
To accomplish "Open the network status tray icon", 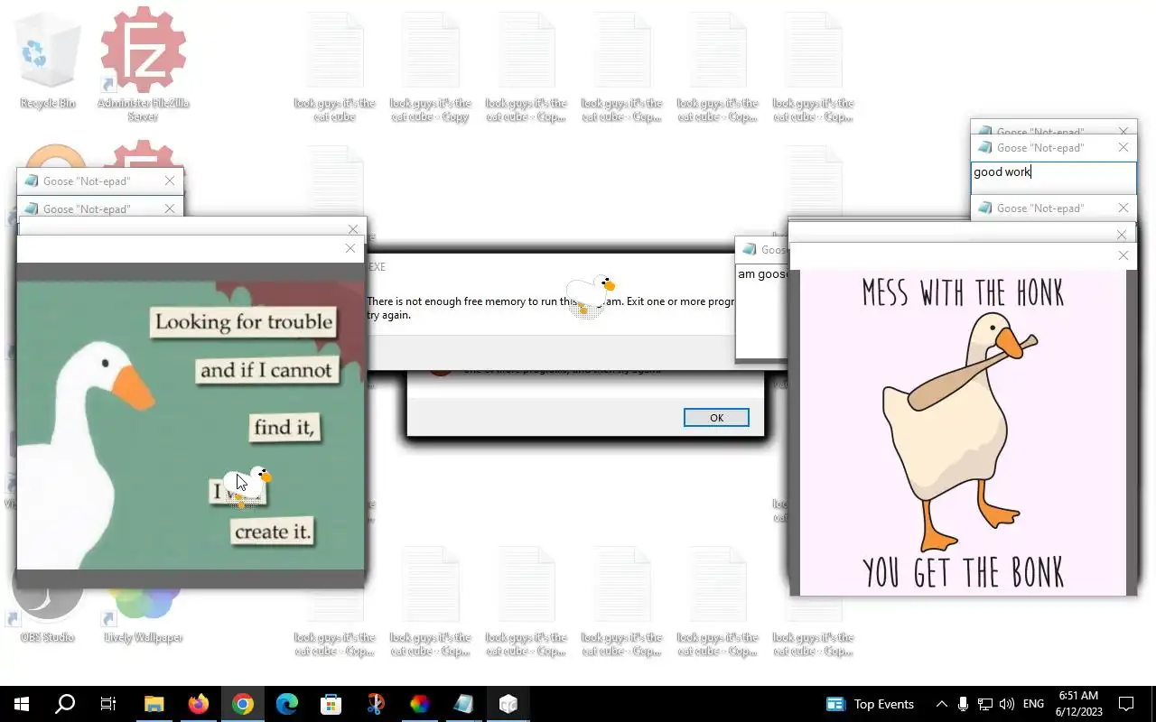I will 985,704.
